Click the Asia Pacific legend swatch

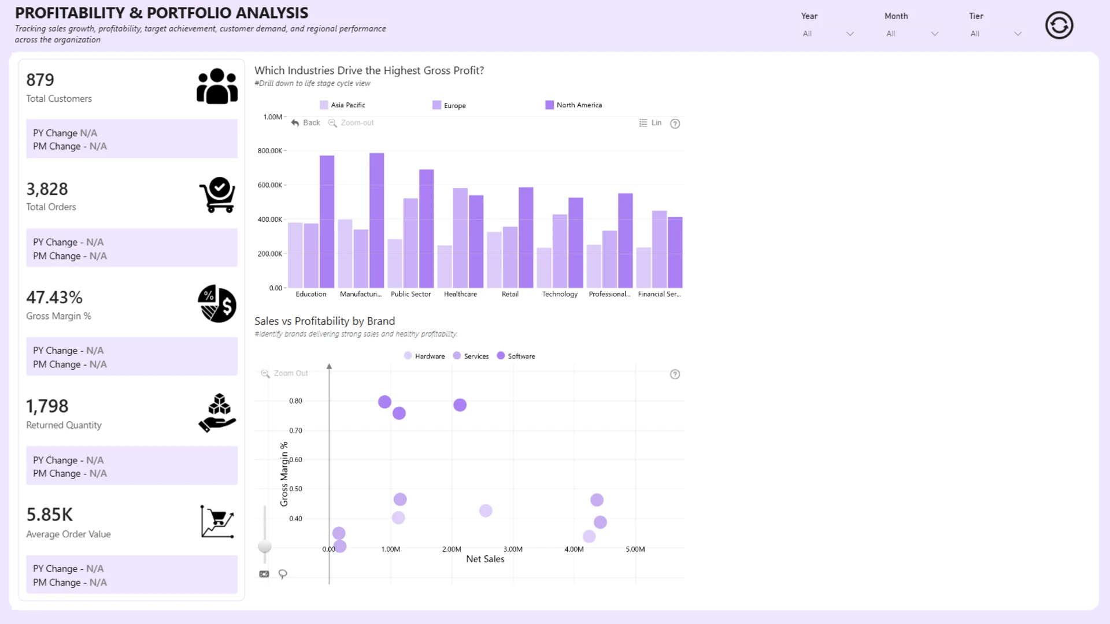[x=324, y=105]
